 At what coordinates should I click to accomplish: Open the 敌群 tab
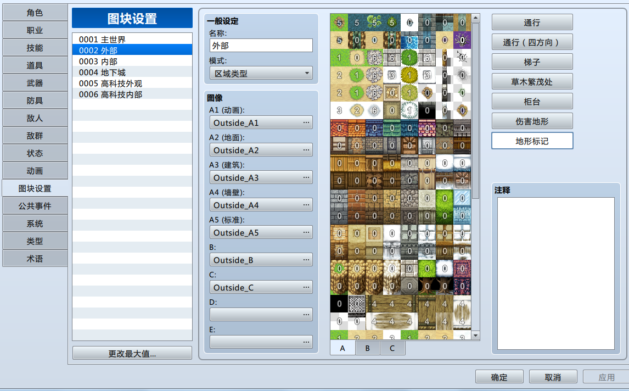[35, 136]
